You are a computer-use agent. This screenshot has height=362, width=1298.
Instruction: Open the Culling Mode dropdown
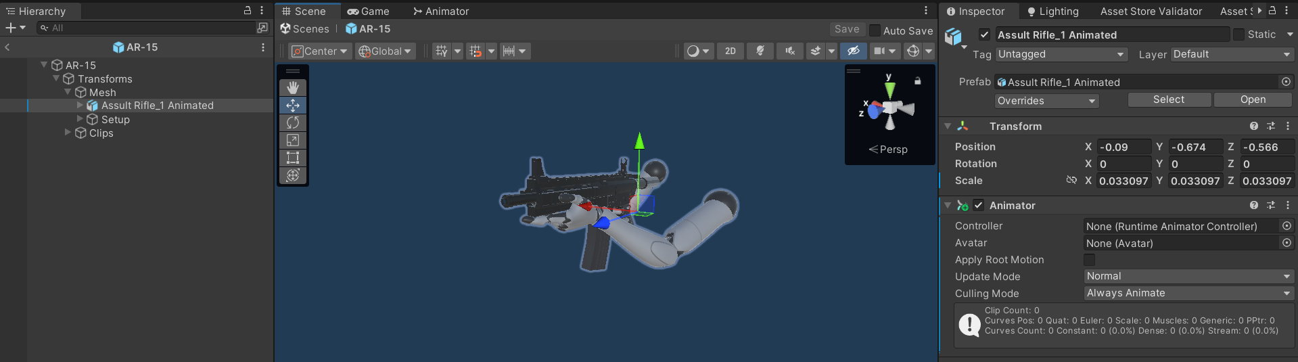point(1188,293)
